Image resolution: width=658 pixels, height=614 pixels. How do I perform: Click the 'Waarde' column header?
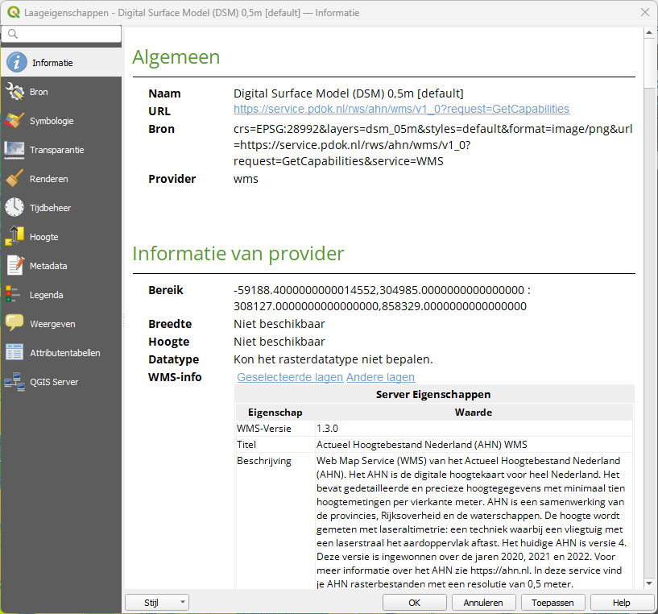tap(473, 413)
